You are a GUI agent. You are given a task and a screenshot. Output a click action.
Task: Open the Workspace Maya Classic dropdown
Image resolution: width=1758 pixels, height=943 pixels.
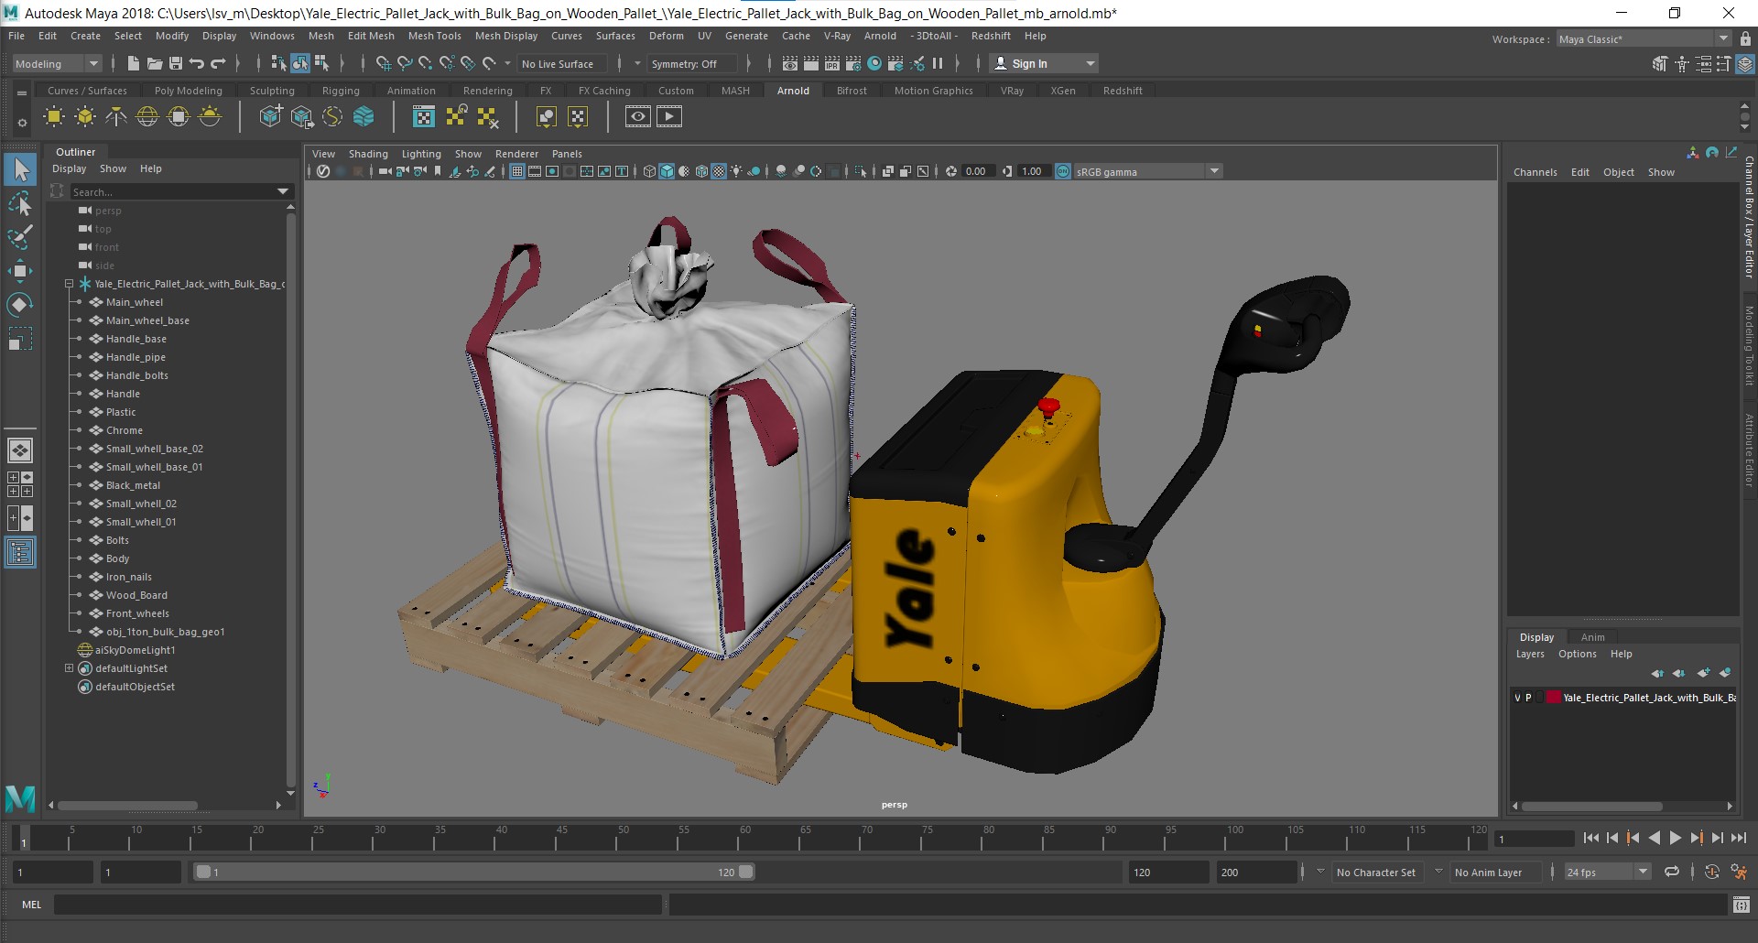pos(1644,38)
